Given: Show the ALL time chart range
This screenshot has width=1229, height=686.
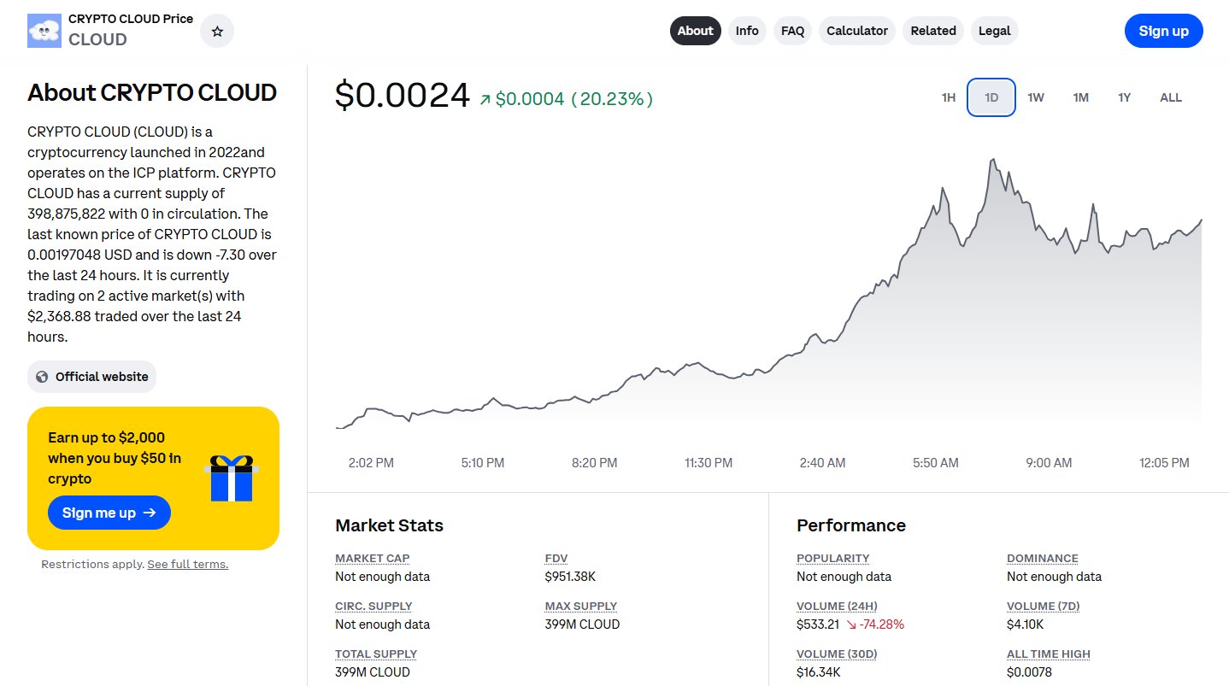Looking at the screenshot, I should click(1170, 97).
